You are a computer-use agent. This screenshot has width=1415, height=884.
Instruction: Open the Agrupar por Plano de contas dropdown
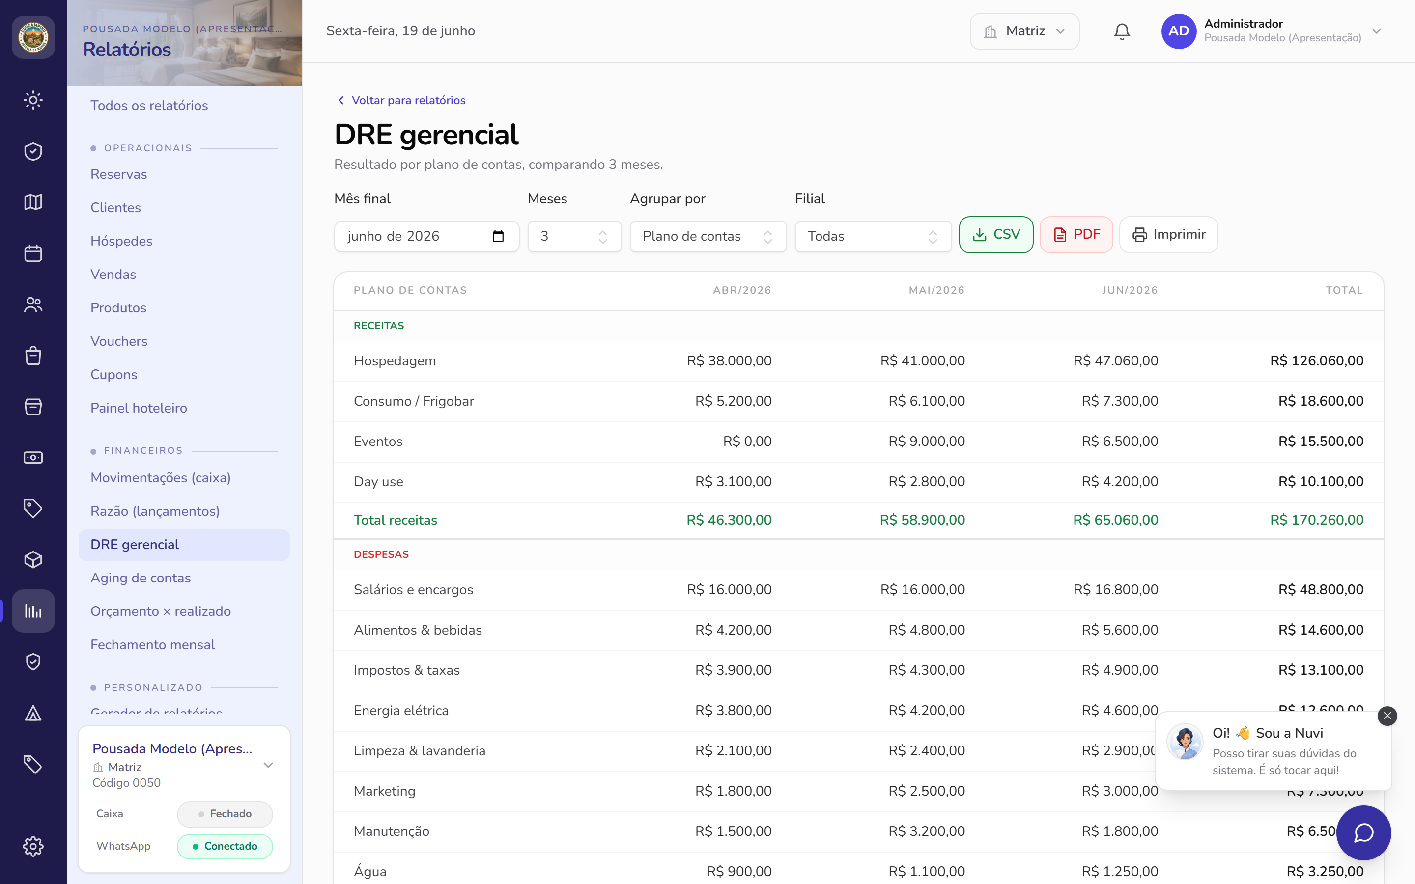click(708, 236)
